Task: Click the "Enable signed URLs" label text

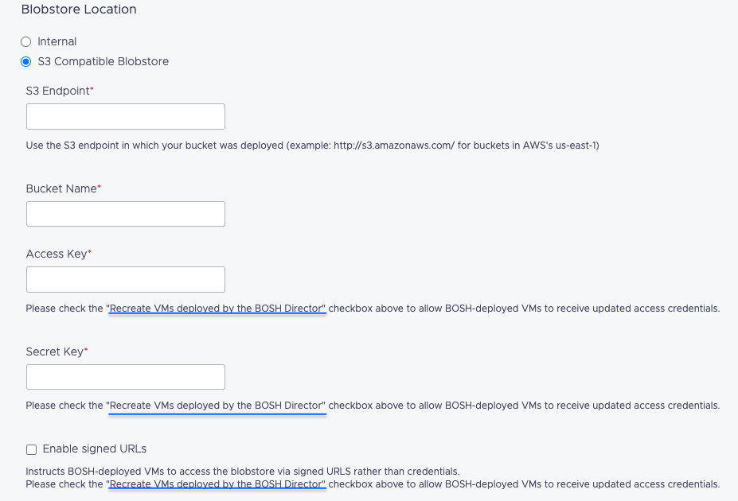Action: click(x=95, y=449)
